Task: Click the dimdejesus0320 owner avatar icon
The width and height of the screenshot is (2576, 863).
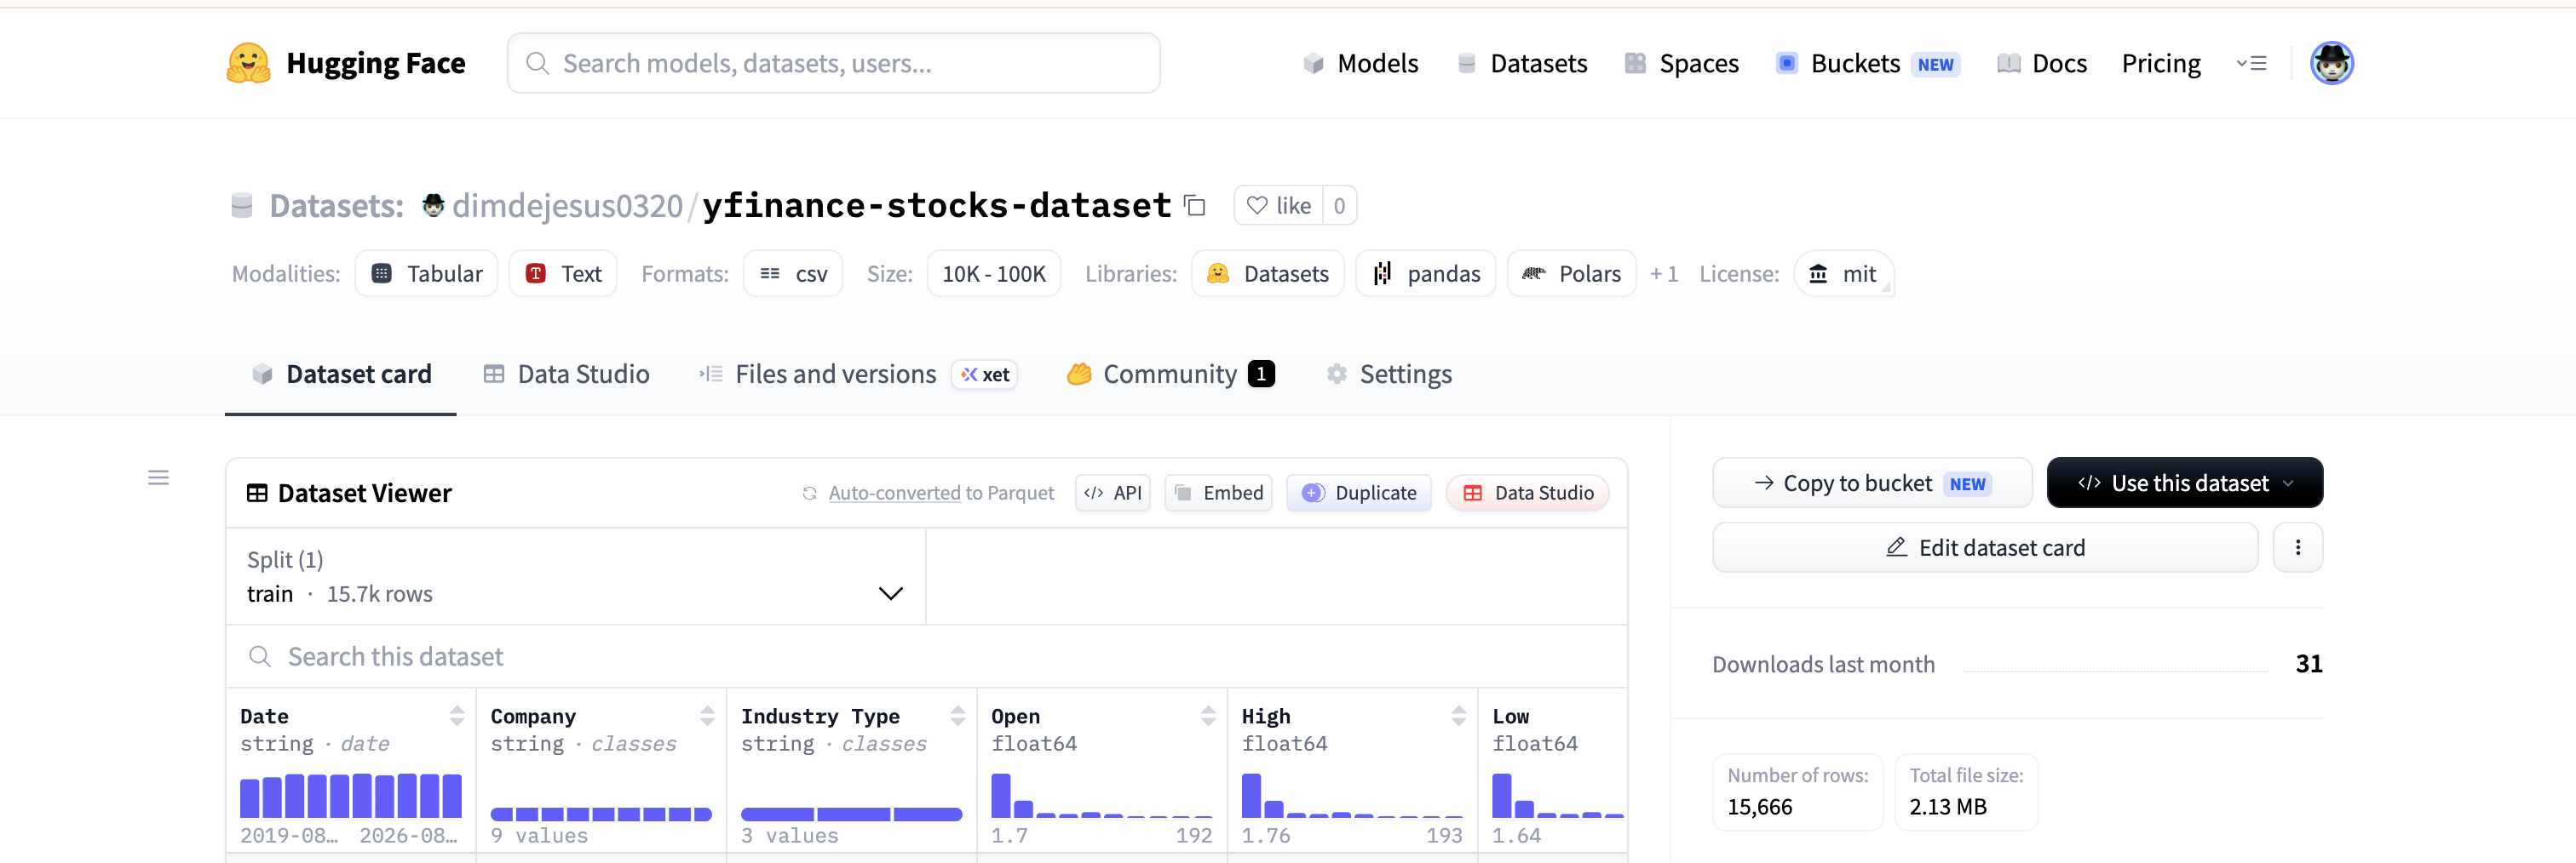Action: 433,205
